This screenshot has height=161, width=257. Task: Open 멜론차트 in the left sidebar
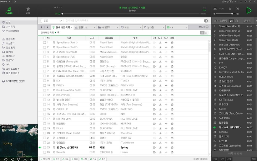coord(10,39)
